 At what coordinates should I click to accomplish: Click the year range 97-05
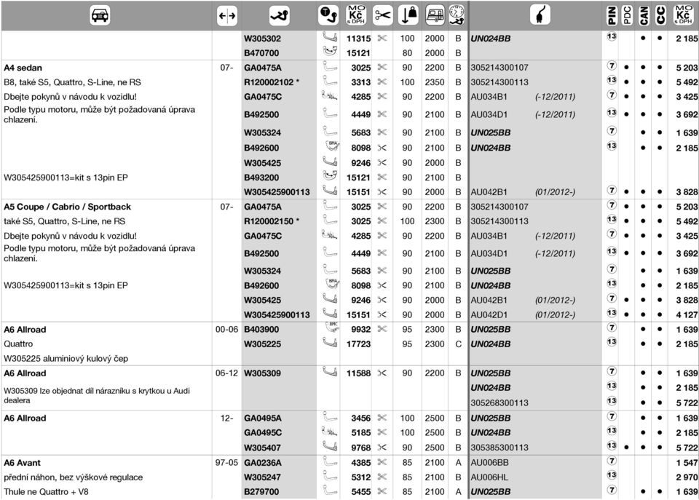226,463
